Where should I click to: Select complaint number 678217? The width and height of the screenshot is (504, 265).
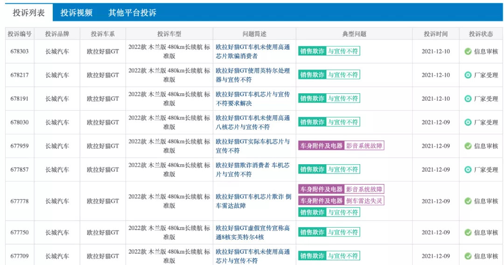point(20,75)
